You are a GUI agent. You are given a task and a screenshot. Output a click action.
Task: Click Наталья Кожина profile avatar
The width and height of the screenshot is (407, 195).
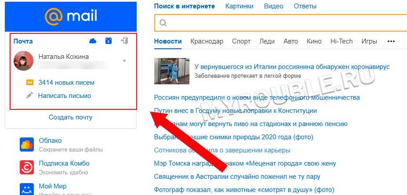point(24,61)
